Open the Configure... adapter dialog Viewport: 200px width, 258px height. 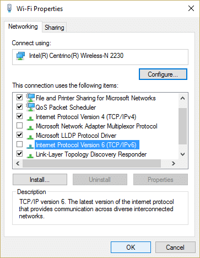pos(163,74)
